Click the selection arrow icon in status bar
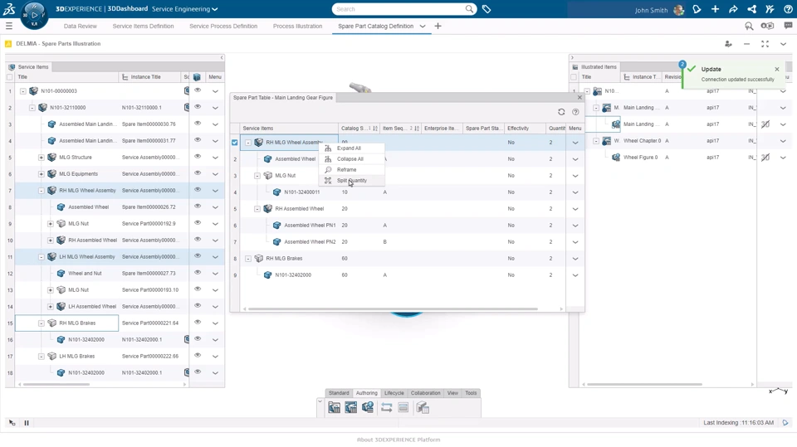797x447 pixels. 12,423
